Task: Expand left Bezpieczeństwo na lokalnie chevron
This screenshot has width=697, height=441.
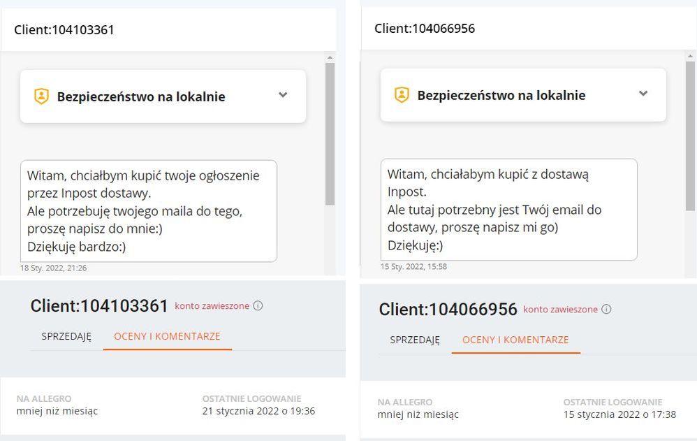Action: pyautogui.click(x=283, y=95)
